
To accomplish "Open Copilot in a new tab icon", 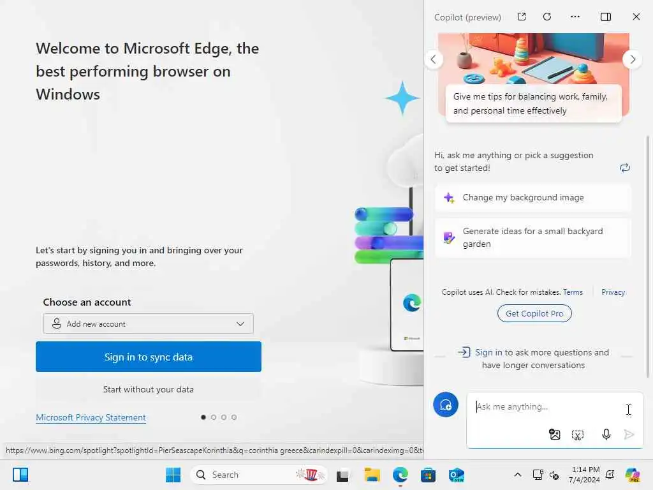I will pos(522,17).
